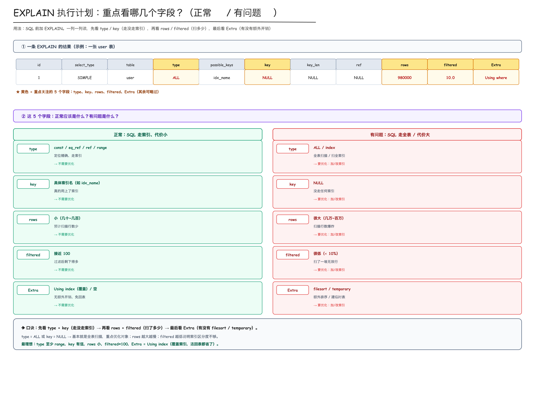Click 'const / eq_ref / ref / range' text
This screenshot has height=407, width=535.
[x=80, y=148]
